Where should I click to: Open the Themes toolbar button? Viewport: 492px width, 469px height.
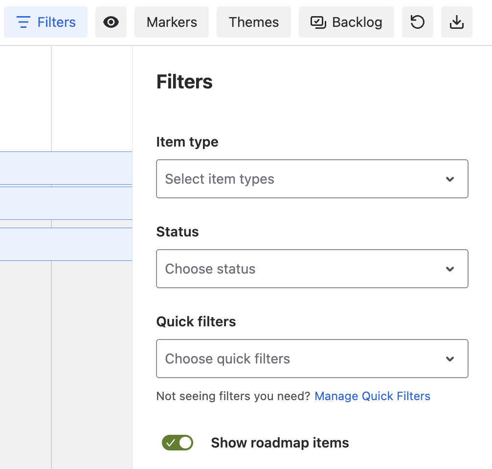pyautogui.click(x=253, y=22)
